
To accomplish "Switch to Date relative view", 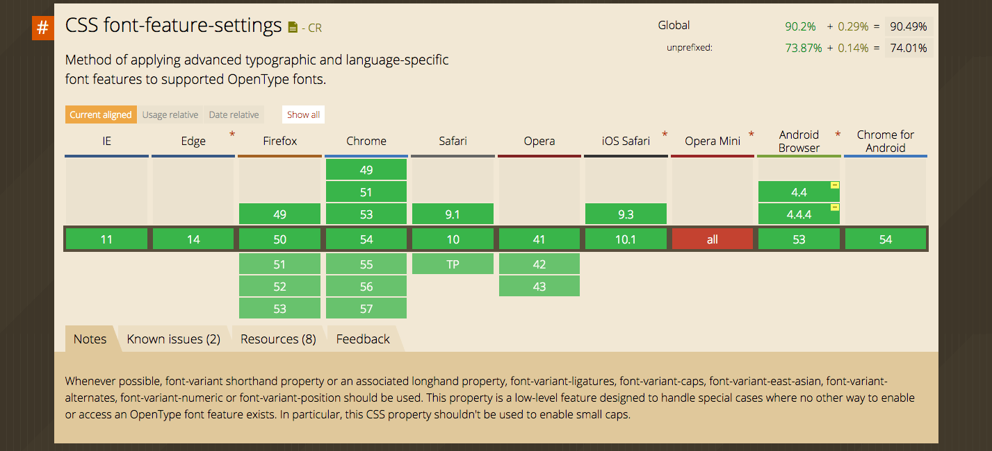I will [x=234, y=114].
